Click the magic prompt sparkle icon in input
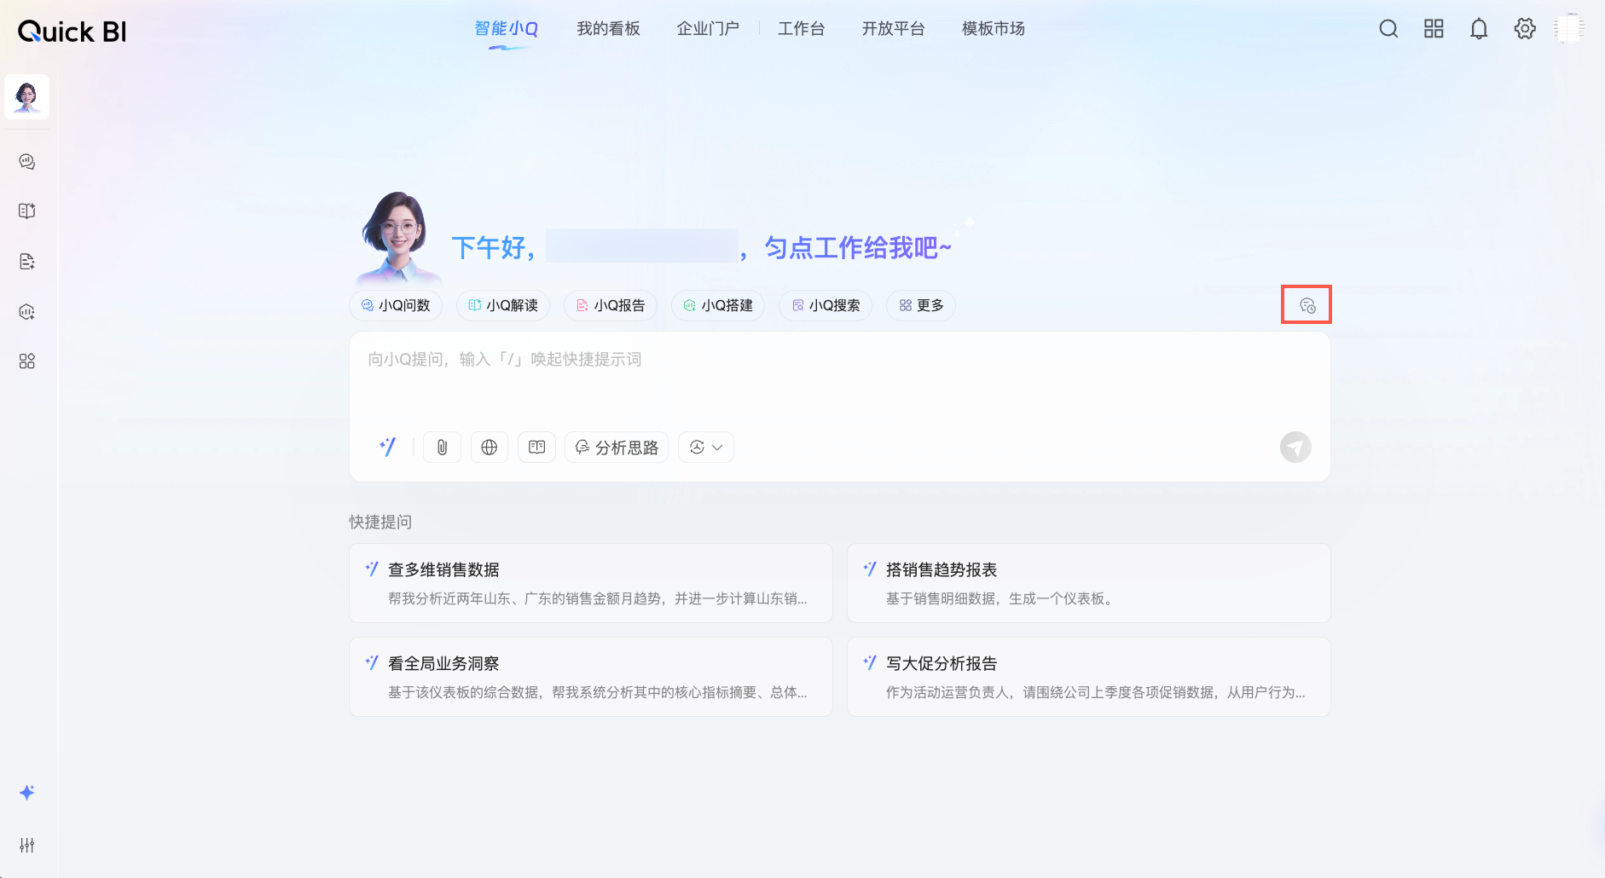 tap(387, 447)
